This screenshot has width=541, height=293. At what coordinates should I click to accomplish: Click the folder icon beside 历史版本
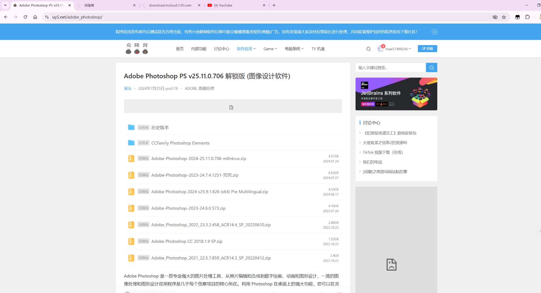pos(131,127)
